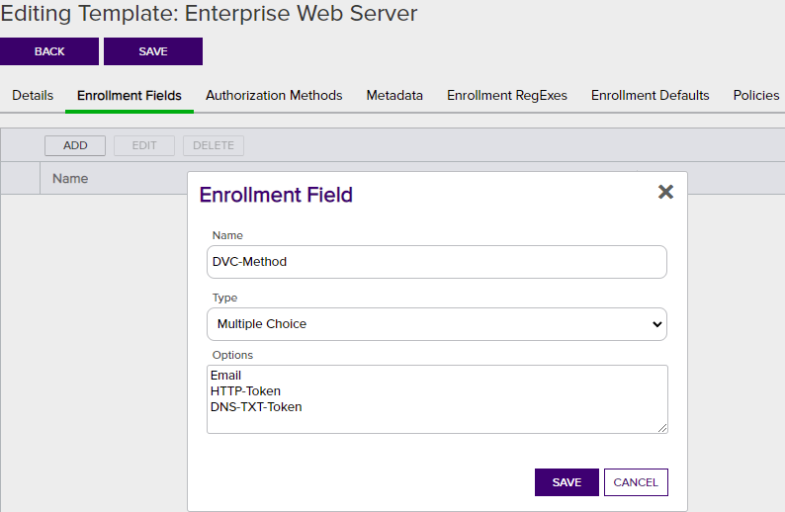Save the template using top SAVE button
The width and height of the screenshot is (785, 512).
point(153,51)
